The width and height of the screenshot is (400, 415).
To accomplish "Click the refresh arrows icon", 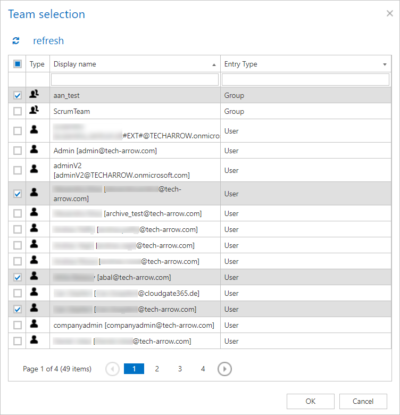I will coord(16,41).
